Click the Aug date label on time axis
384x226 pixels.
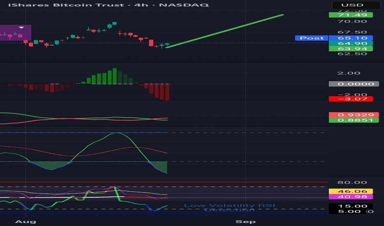coord(26,221)
